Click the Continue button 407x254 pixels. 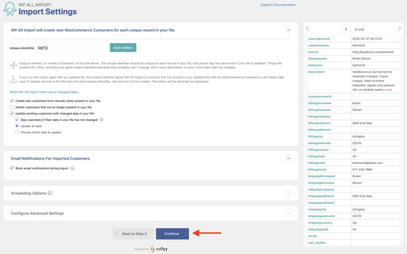tap(172, 234)
